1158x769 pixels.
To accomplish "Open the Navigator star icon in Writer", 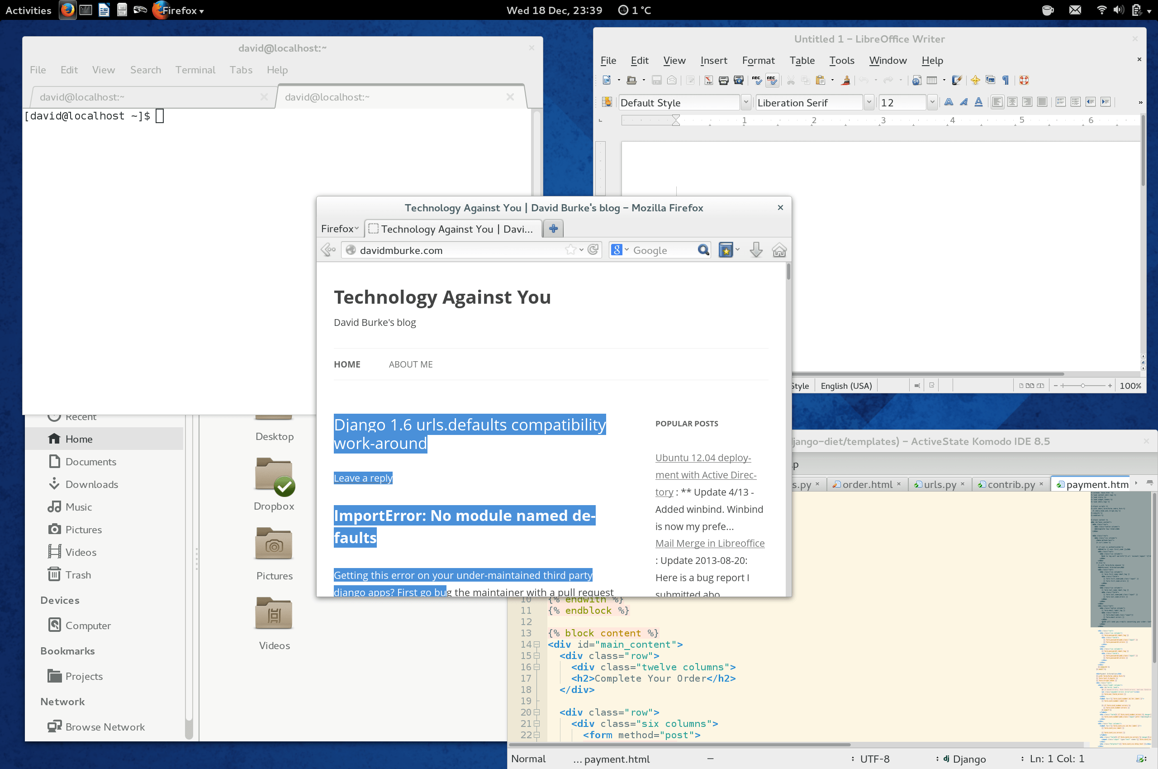I will pyautogui.click(x=975, y=80).
